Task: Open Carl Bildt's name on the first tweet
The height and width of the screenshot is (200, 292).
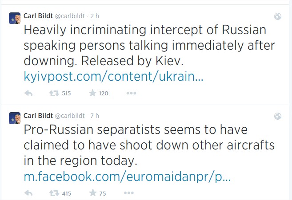Action: pyautogui.click(x=38, y=16)
